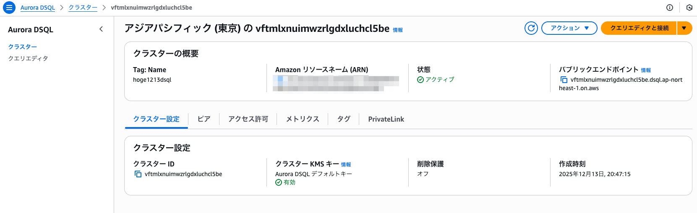Image resolution: width=697 pixels, height=213 pixels.
Task: Switch to the ピア tab
Action: click(x=204, y=119)
